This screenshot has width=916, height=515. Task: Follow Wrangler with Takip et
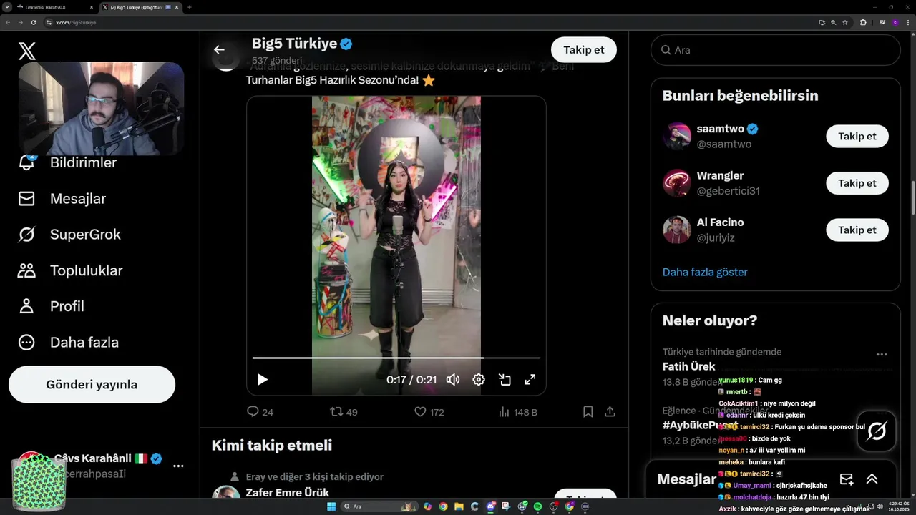point(857,183)
